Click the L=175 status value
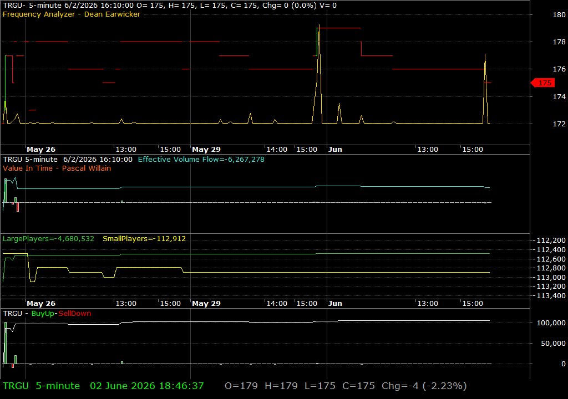Viewport: 568px width, 399px height. [320, 386]
